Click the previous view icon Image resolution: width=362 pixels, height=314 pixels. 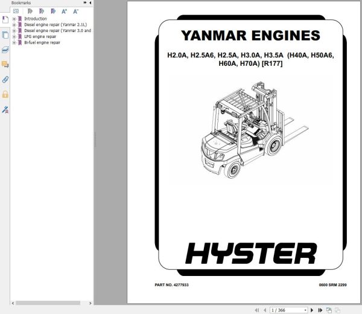coord(329,310)
